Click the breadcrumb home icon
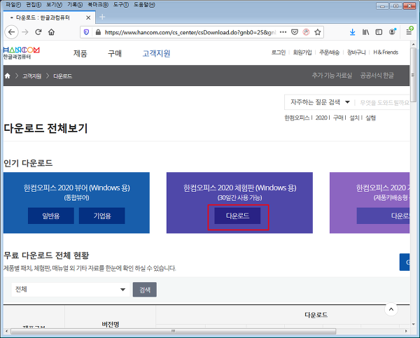This screenshot has height=338, width=420. pos(8,76)
